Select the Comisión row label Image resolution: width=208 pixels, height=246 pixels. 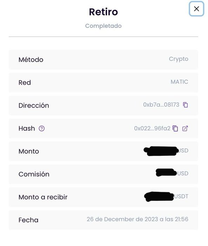tap(34, 174)
